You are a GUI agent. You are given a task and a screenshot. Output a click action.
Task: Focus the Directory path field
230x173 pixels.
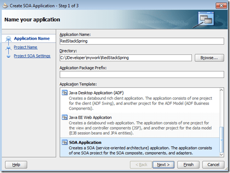coord(126,58)
